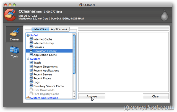Click the Apple icon beside System
This screenshot has height=112, width=177.
tap(28, 58)
